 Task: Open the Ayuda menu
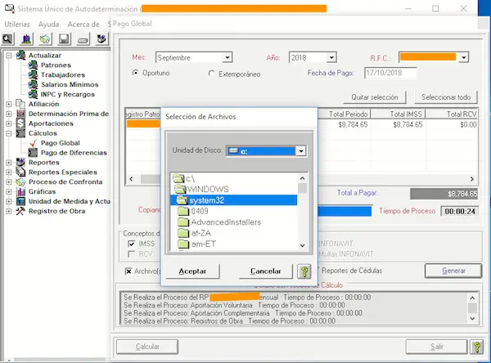[48, 24]
